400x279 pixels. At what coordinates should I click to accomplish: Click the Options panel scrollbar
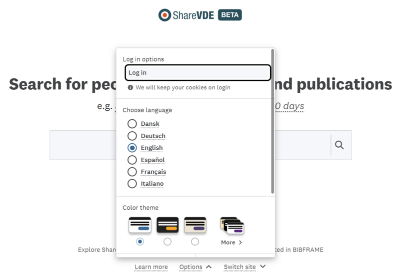pos(272,120)
